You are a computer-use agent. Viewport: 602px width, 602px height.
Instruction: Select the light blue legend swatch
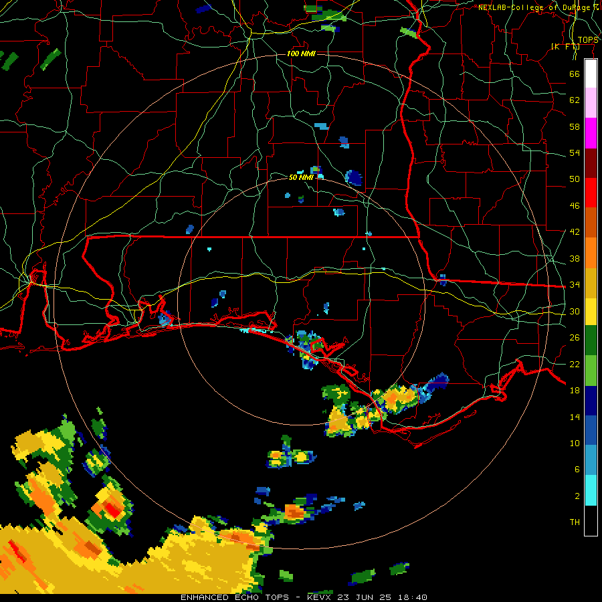[x=591, y=460]
